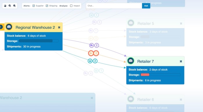Click the zoom in magnifier
Screen dimensions: 203x112
pyautogui.click(x=10, y=6)
